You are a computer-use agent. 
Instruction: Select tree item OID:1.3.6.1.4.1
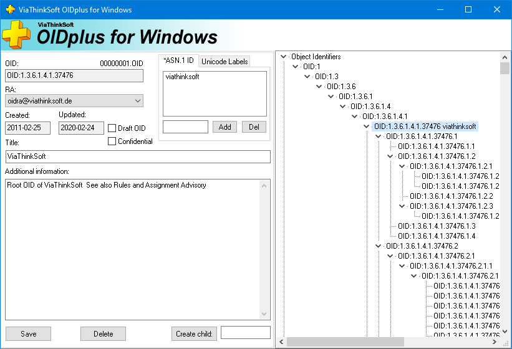click(x=385, y=117)
